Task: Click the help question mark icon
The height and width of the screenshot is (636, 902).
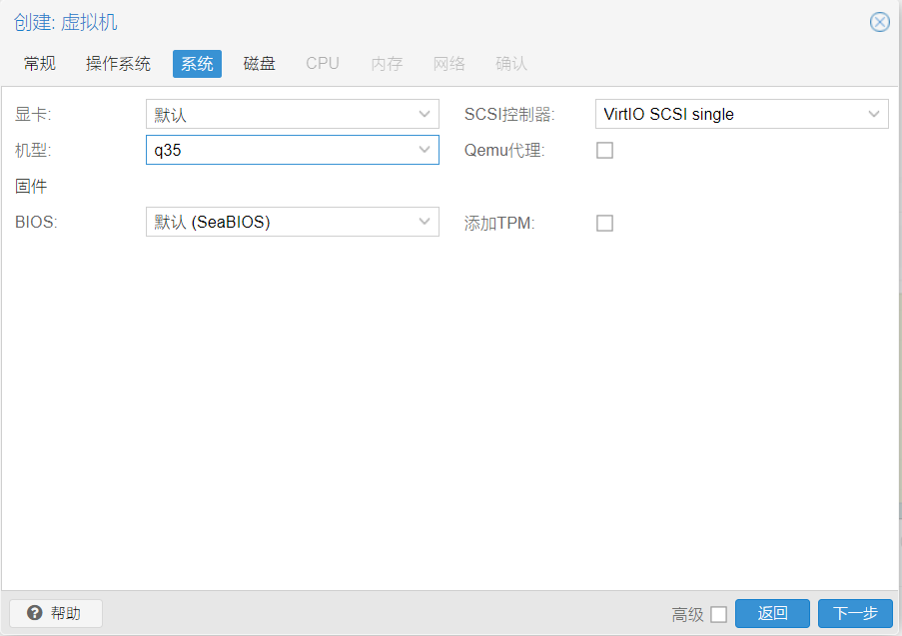Action: click(x=35, y=613)
